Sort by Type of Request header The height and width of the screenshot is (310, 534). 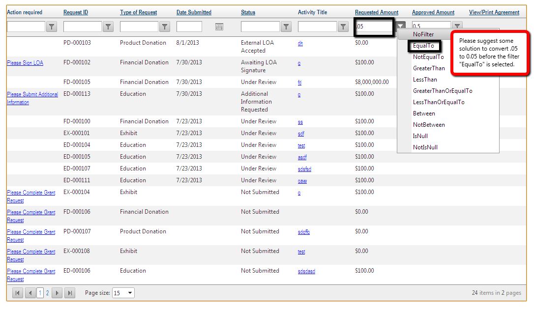[138, 12]
